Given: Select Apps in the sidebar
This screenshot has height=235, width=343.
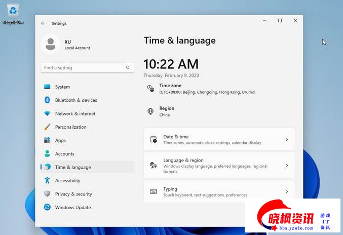Looking at the screenshot, I should point(60,140).
